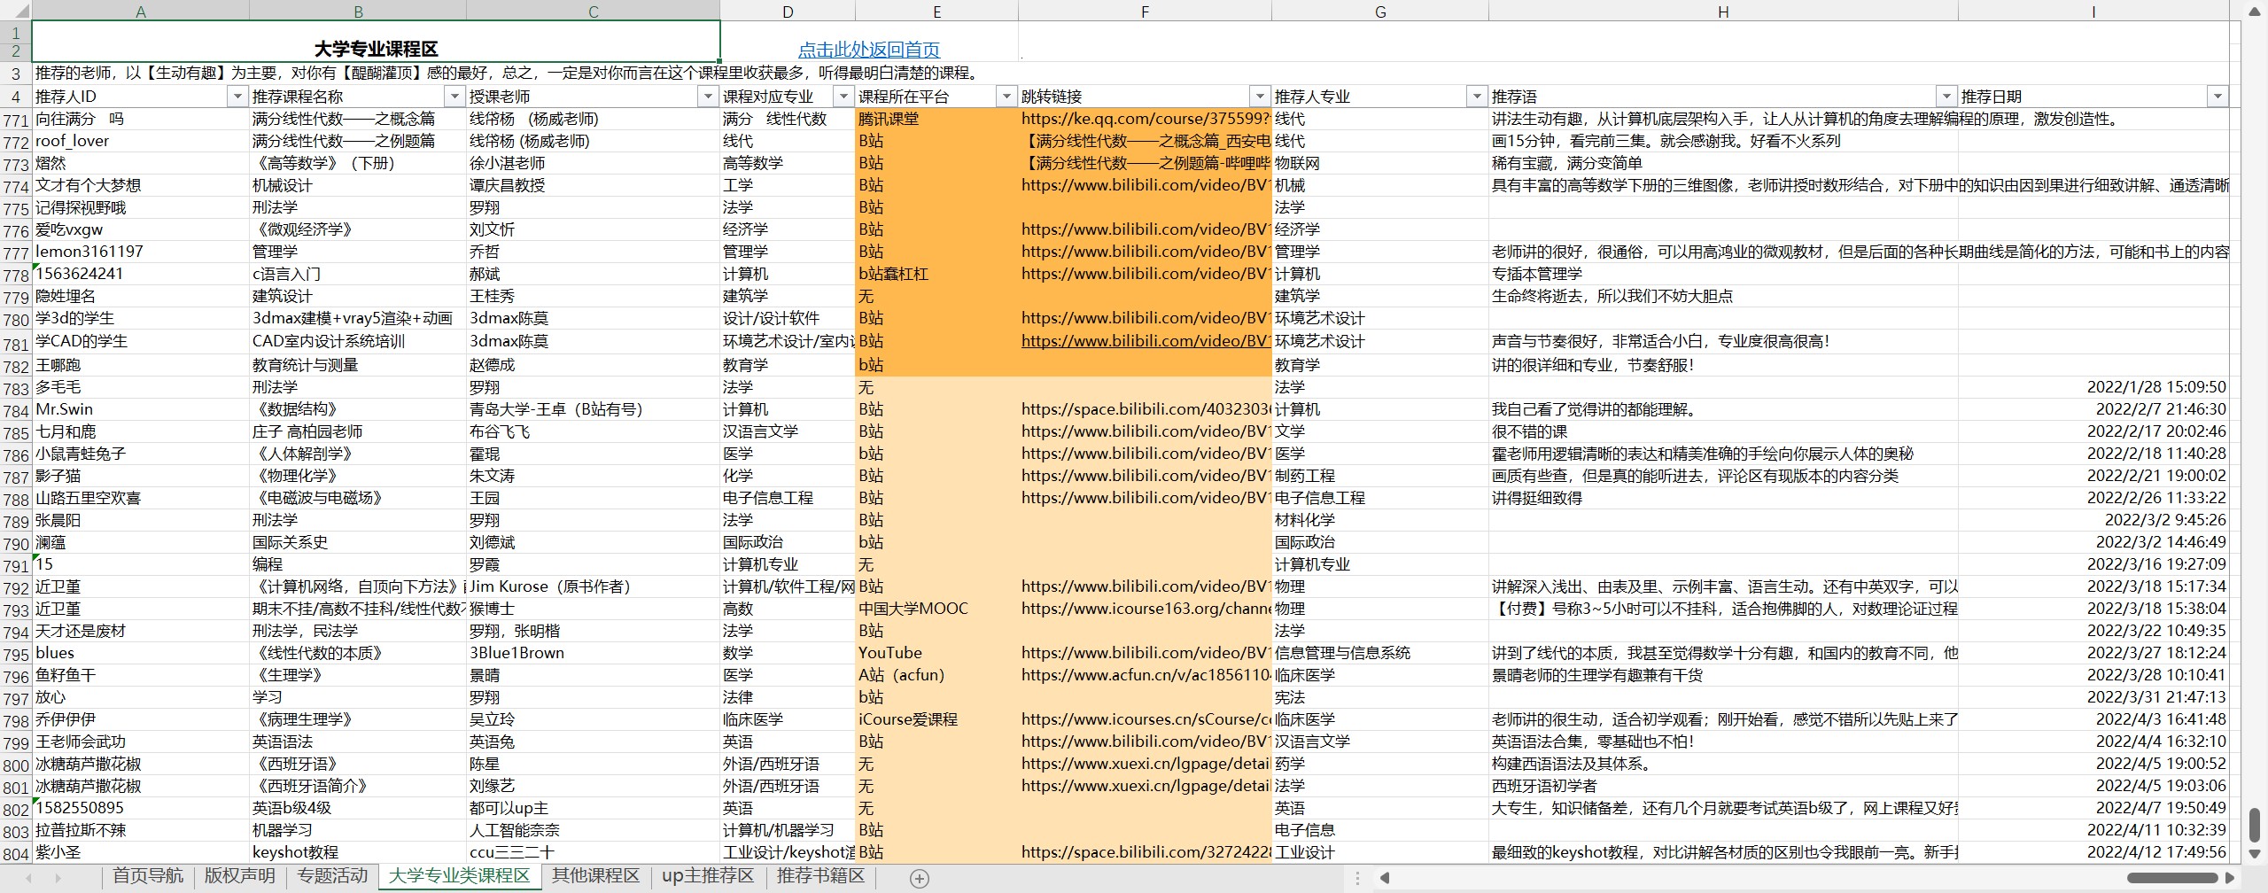
Task: Click the 点击此处返回首页 hyperlink
Action: point(868,50)
